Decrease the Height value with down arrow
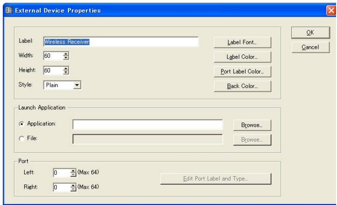Viewport: 337px width, 205px height. (66, 73)
